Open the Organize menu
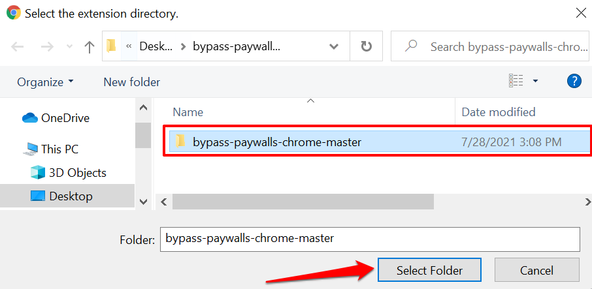Screen dimensions: 592x289 (46, 82)
